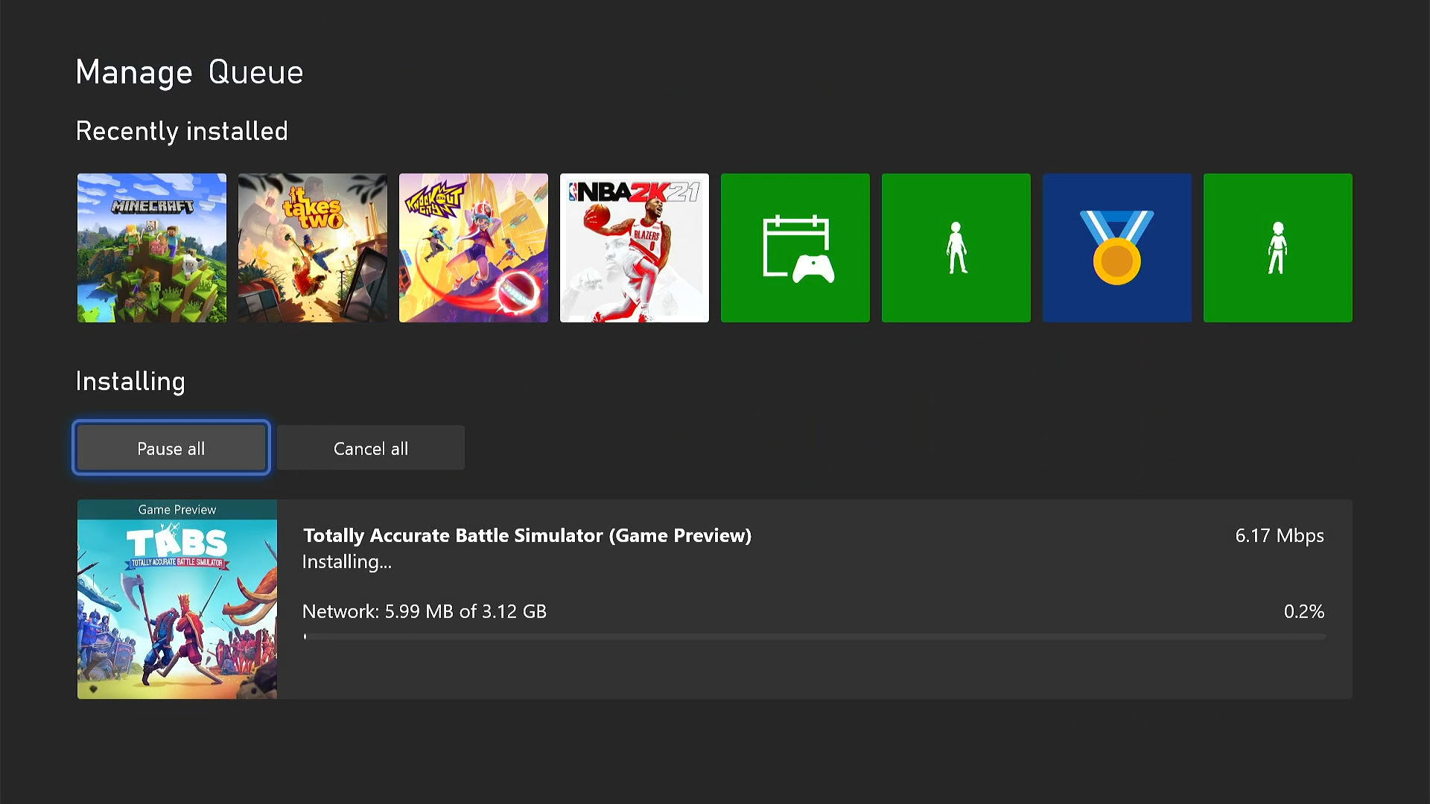The width and height of the screenshot is (1430, 804).
Task: Expand the Recently installed section
Action: [x=181, y=130]
